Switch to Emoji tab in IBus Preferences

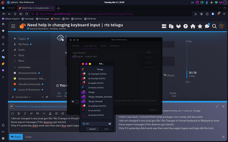[103, 46]
